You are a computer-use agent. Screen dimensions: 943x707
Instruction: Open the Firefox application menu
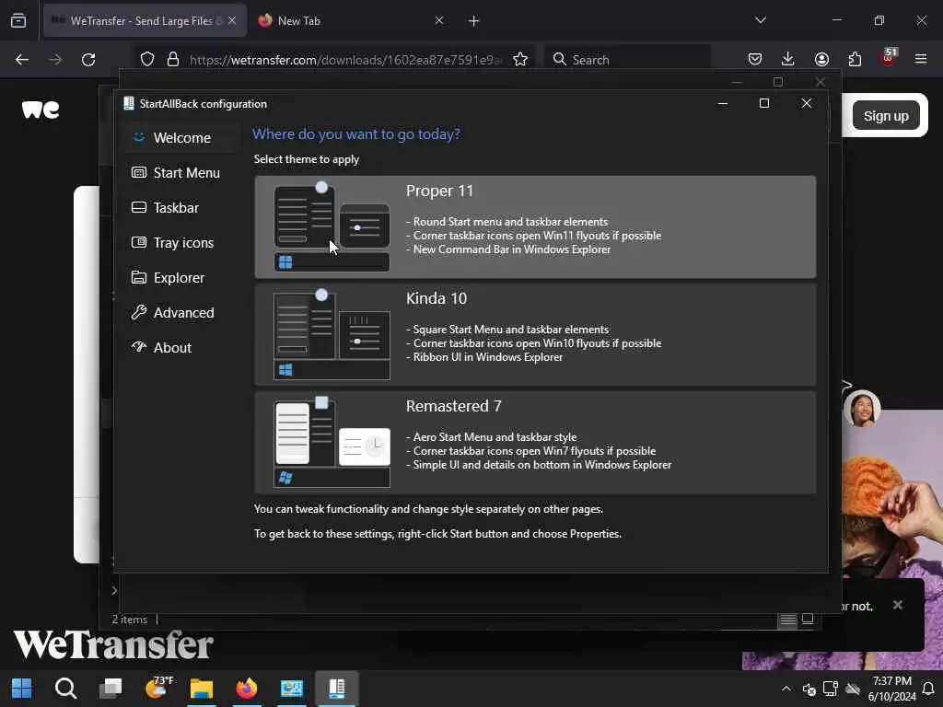(921, 59)
